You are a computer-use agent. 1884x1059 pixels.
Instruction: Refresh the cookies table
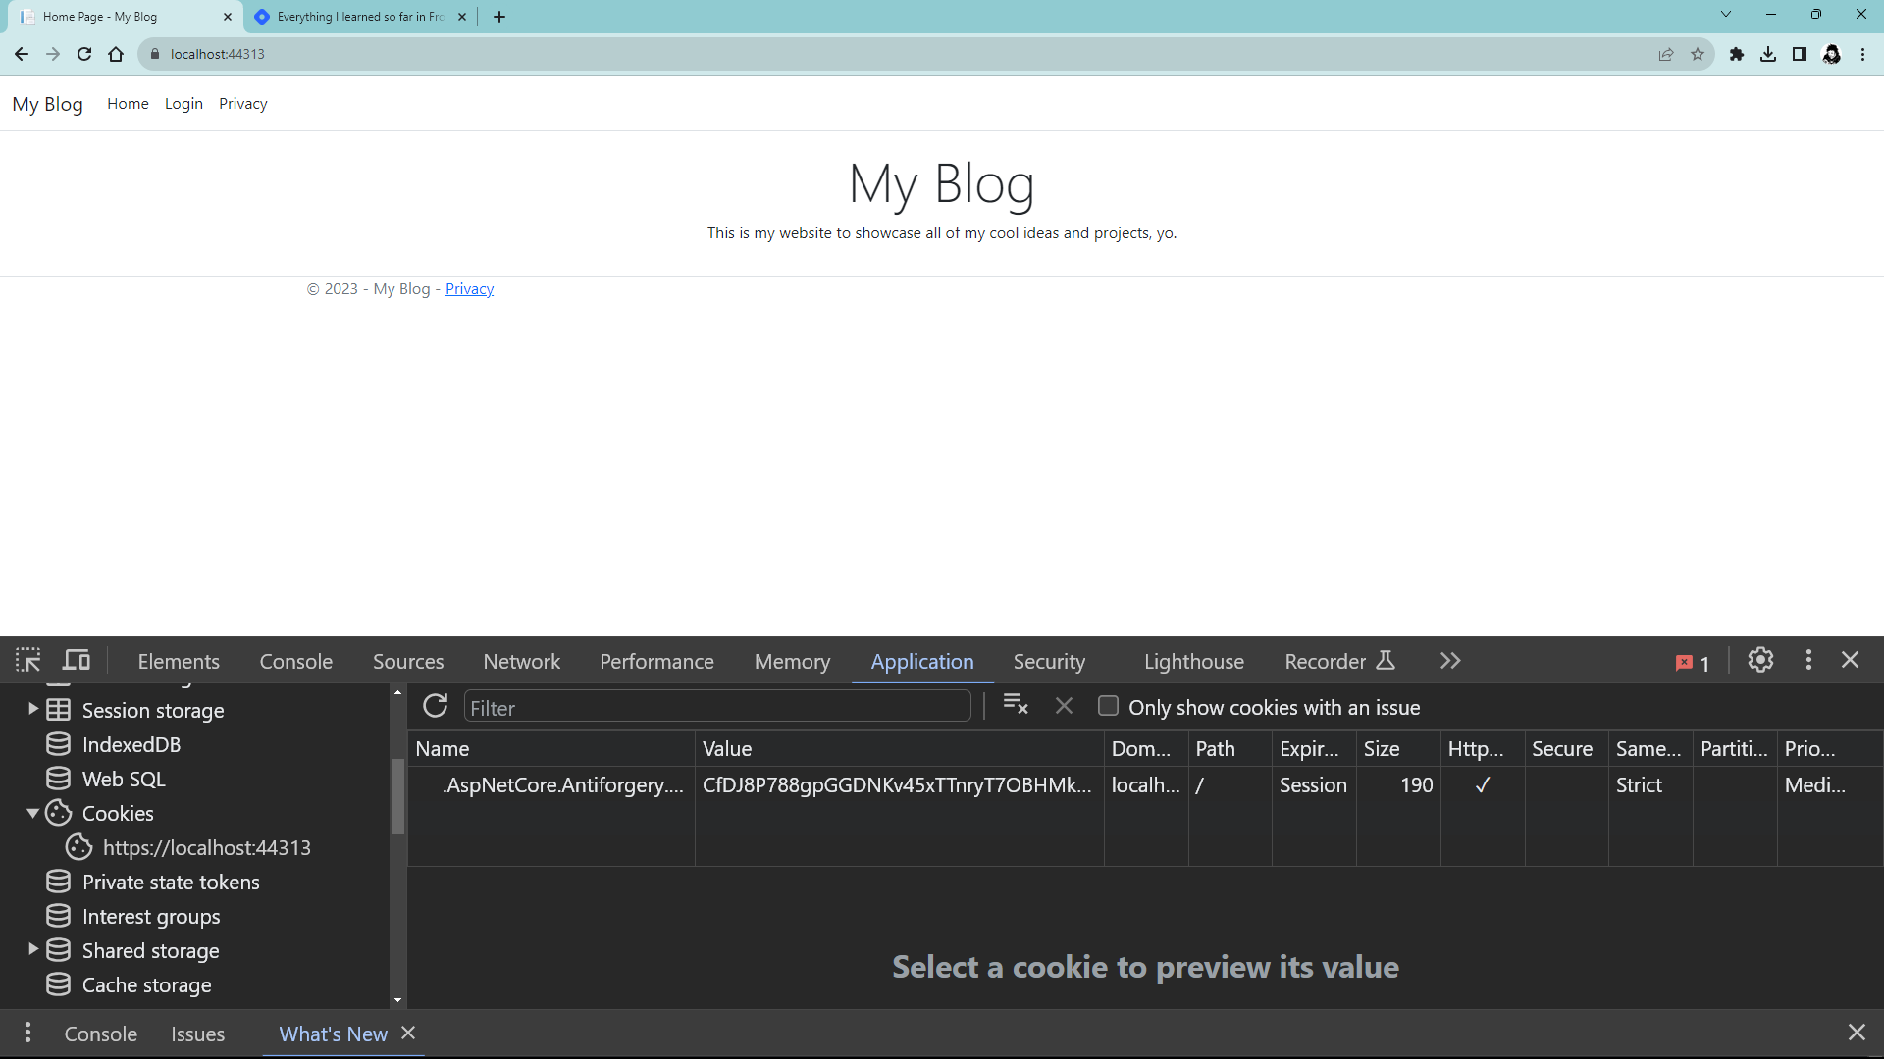[435, 707]
